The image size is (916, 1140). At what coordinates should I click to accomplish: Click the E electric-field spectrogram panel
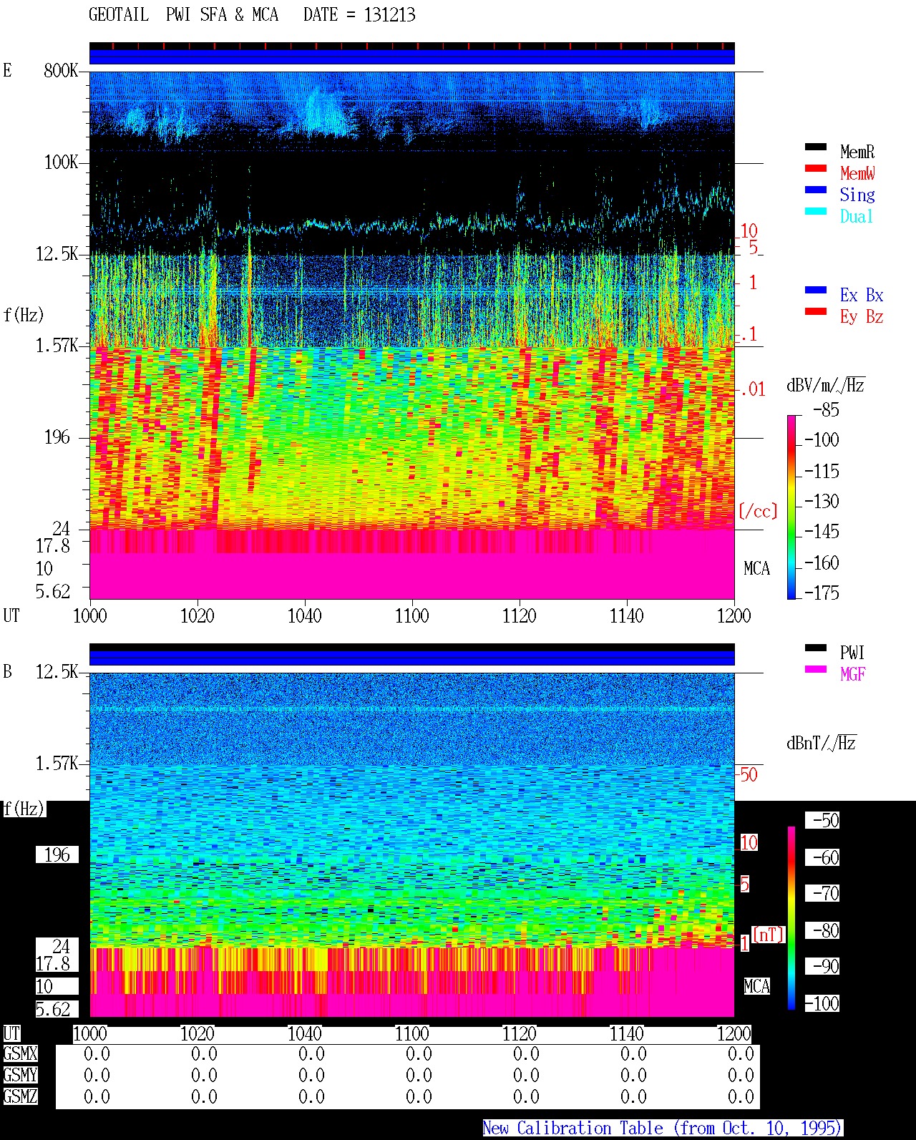(x=411, y=335)
